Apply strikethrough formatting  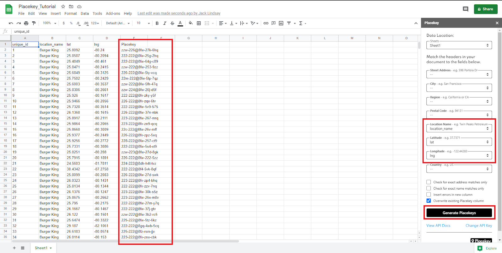(172, 23)
